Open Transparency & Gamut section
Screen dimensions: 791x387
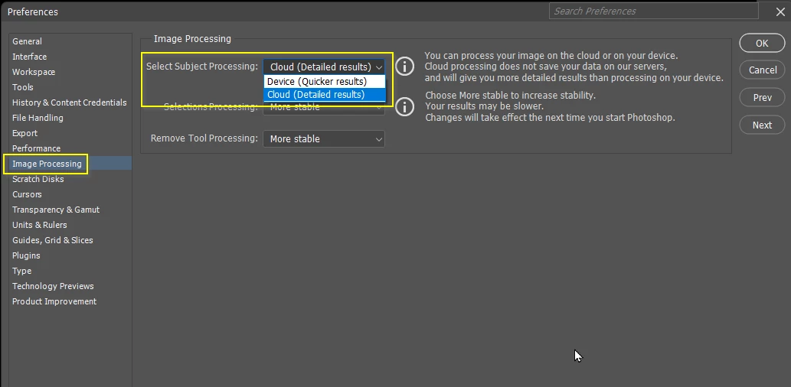pyautogui.click(x=56, y=210)
